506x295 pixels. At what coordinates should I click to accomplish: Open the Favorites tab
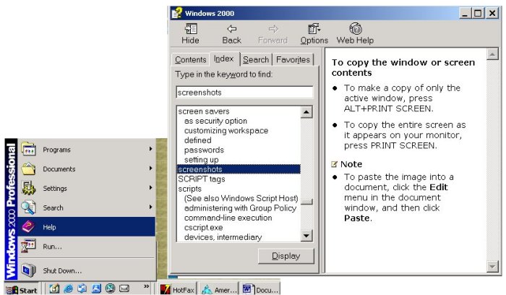point(292,60)
